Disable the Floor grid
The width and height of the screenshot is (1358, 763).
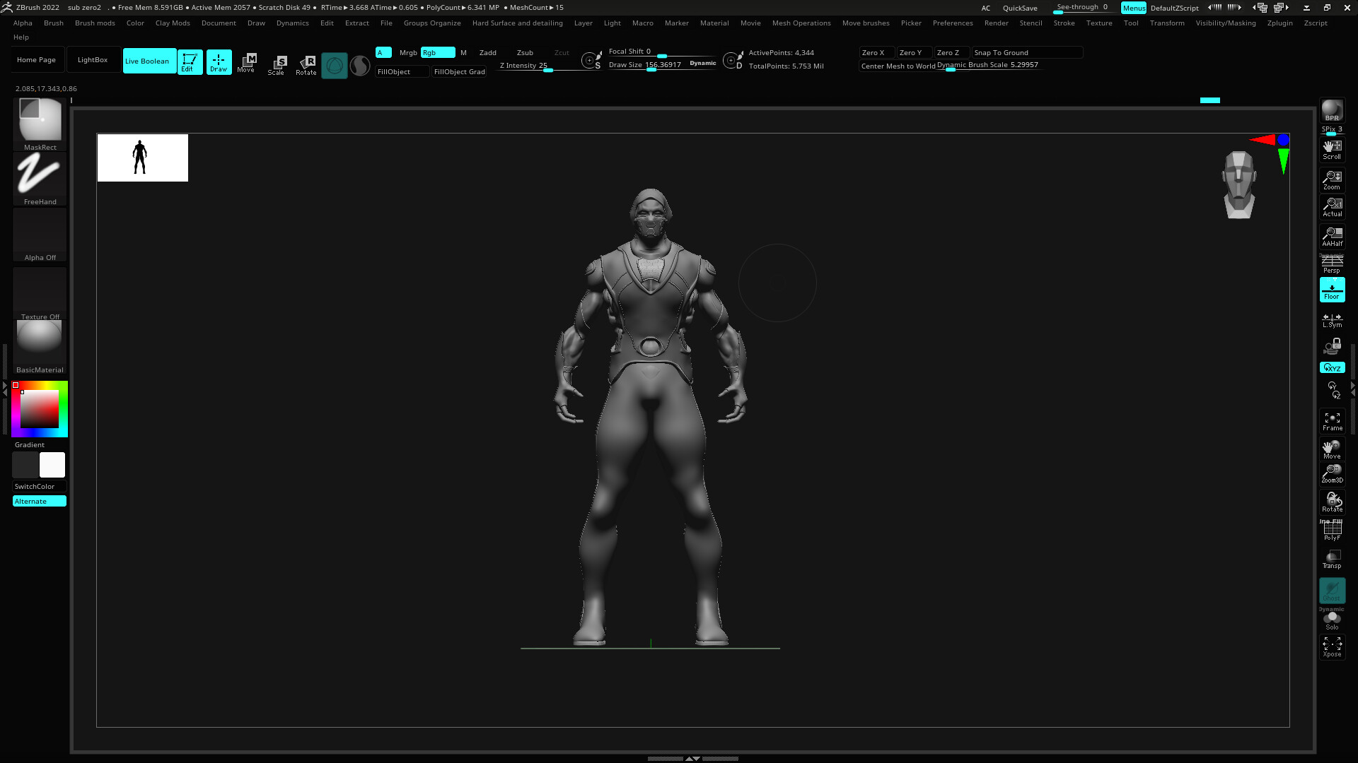click(x=1332, y=290)
